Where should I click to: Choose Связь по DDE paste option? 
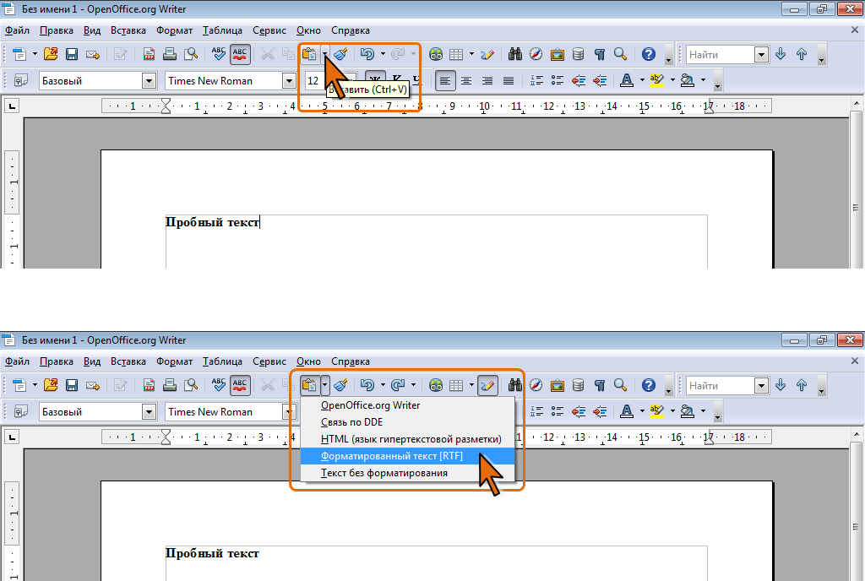pyautogui.click(x=407, y=422)
